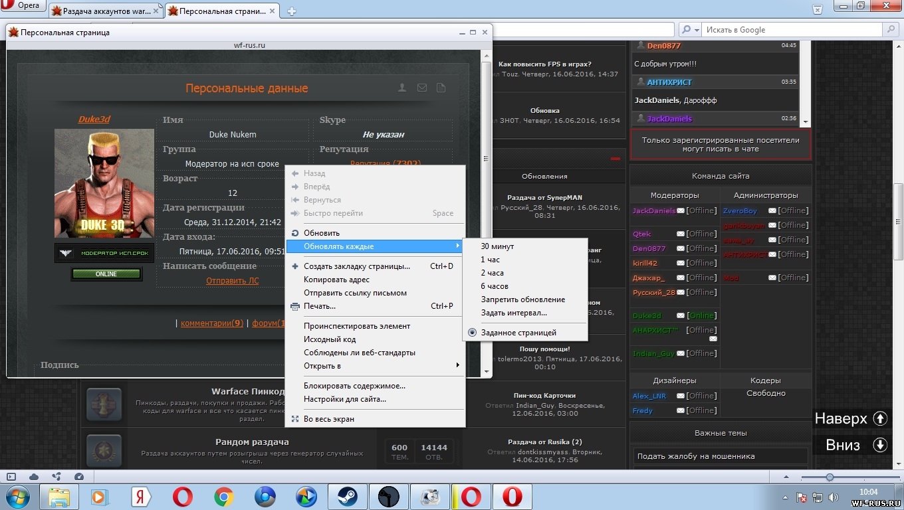Click the Steam icon in the taskbar
This screenshot has width=904, height=510.
[347, 496]
